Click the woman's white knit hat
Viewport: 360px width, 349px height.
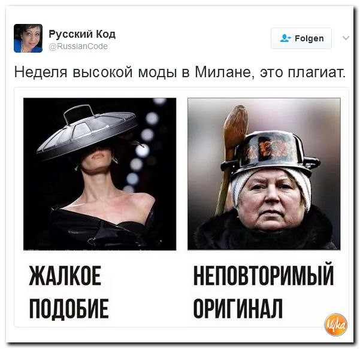click(x=271, y=186)
